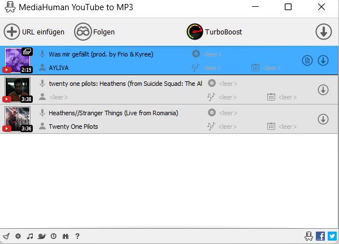Start all downloads with toolbar arrow
Image resolution: width=339 pixels, height=244 pixels.
point(323,32)
